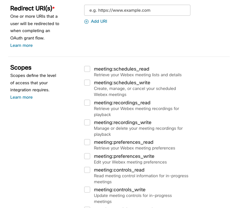This screenshot has height=208, width=233.
Task: Tick the meeting:controls_write checkbox
Action: (x=87, y=190)
